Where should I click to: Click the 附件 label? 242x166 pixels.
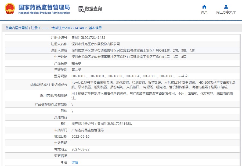coord(64,111)
